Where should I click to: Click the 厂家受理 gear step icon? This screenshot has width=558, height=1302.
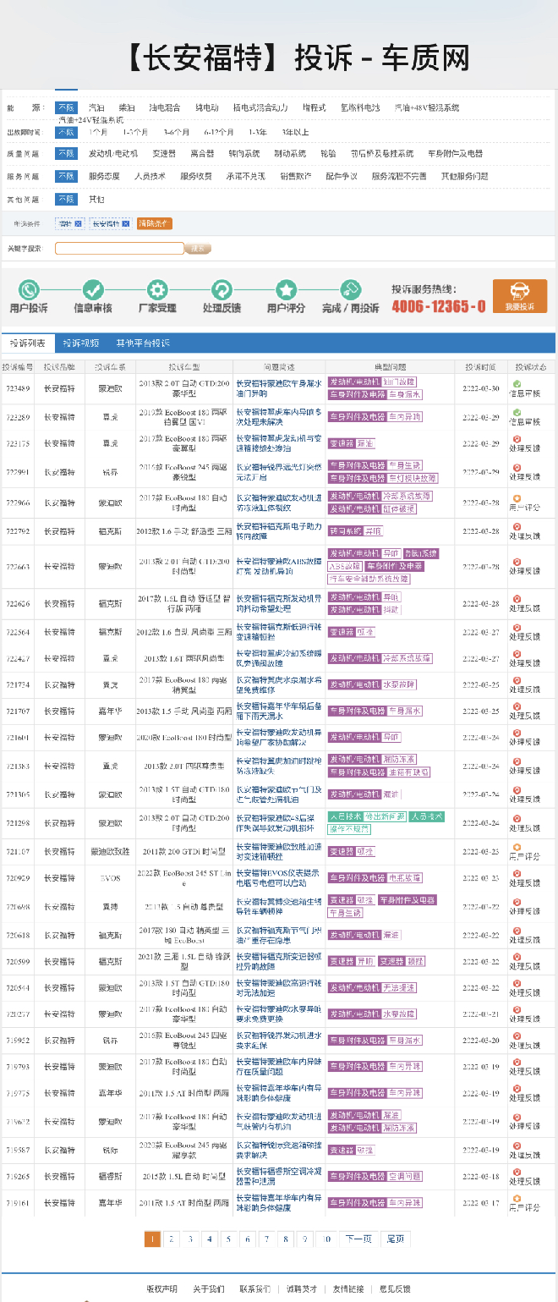tap(157, 289)
